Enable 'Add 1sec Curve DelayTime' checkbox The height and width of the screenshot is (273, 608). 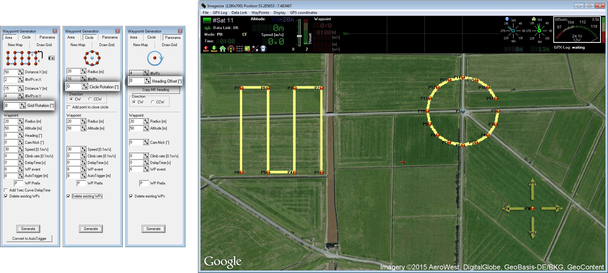(6, 190)
